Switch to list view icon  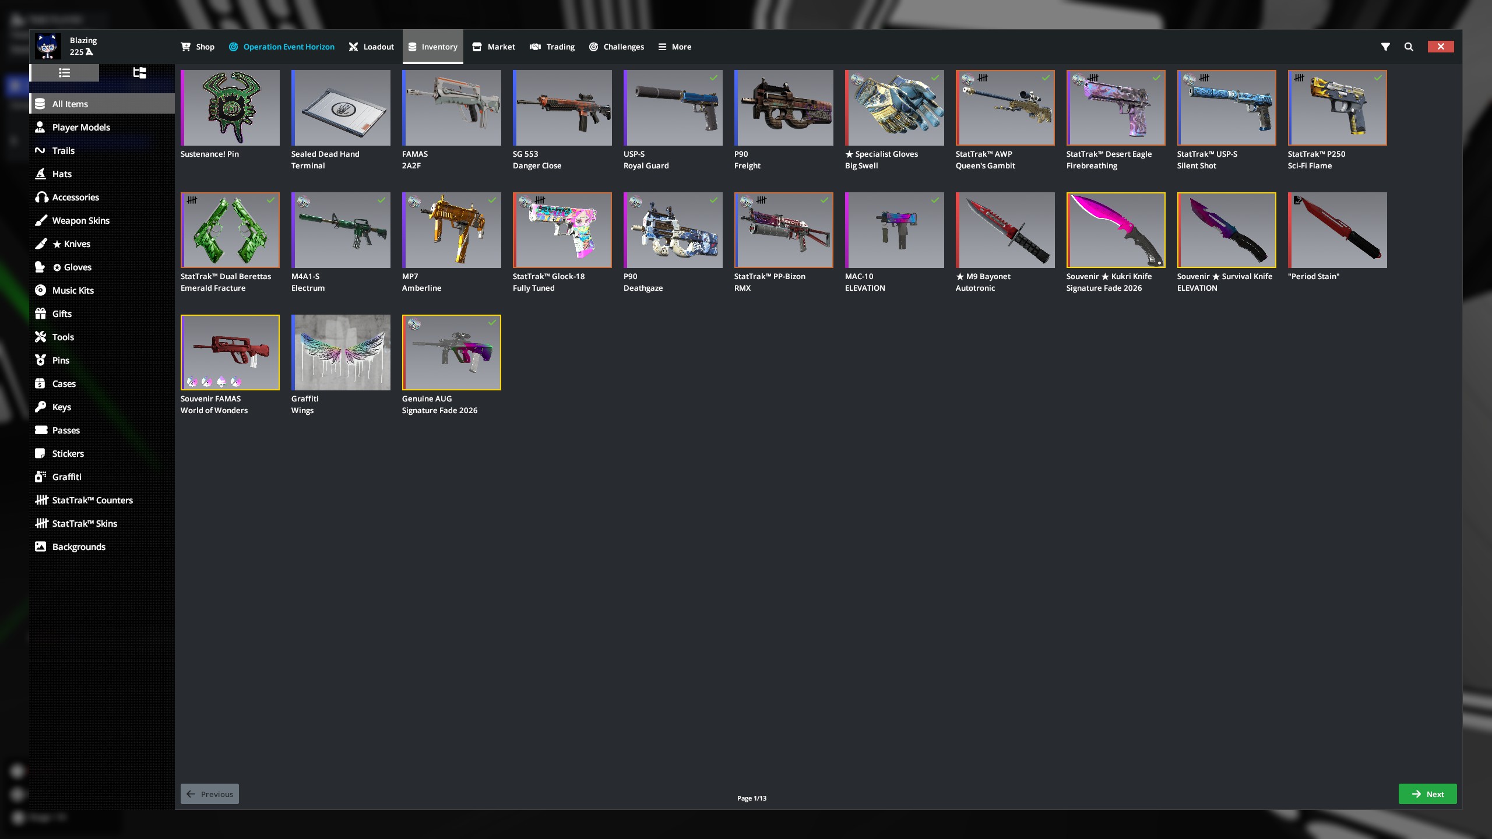point(64,73)
